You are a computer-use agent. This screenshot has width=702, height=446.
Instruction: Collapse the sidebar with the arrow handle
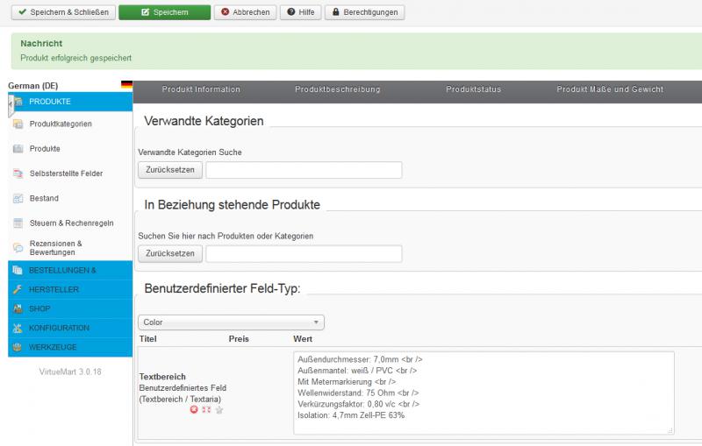point(11,103)
